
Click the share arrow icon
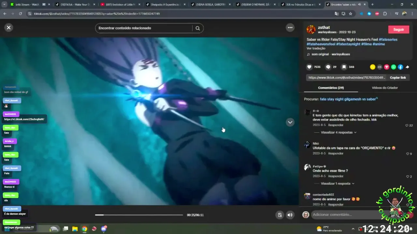(x=407, y=67)
